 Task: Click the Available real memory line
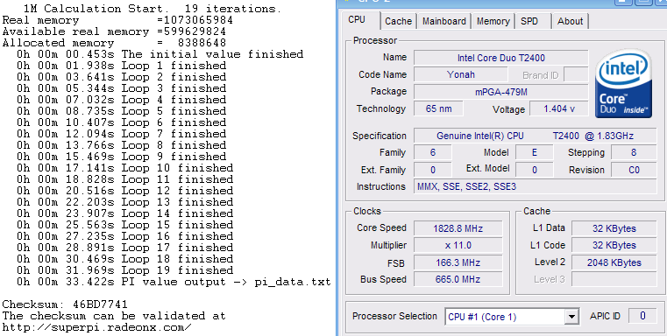[114, 31]
